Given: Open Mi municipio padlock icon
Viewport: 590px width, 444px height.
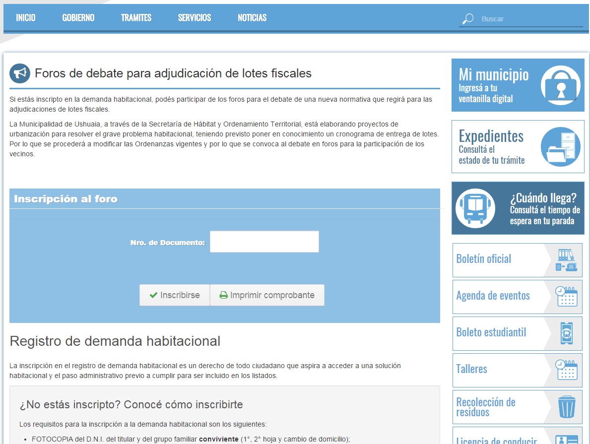Looking at the screenshot, I should click(560, 85).
